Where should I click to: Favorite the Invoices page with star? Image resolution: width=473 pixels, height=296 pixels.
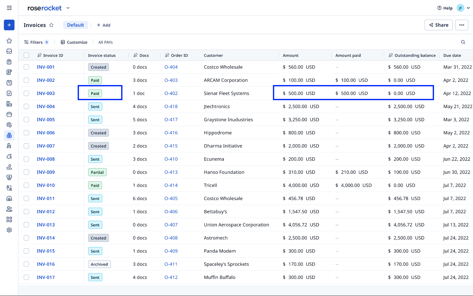pos(51,25)
